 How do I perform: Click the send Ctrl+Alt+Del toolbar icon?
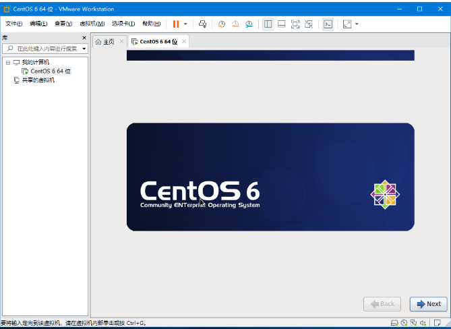click(x=203, y=24)
